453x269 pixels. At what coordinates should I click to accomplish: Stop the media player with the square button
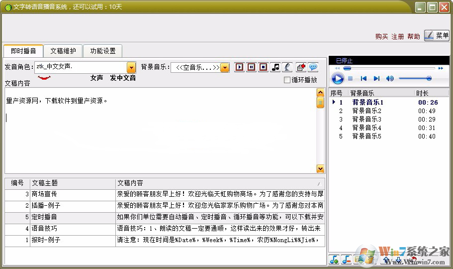pos(351,79)
